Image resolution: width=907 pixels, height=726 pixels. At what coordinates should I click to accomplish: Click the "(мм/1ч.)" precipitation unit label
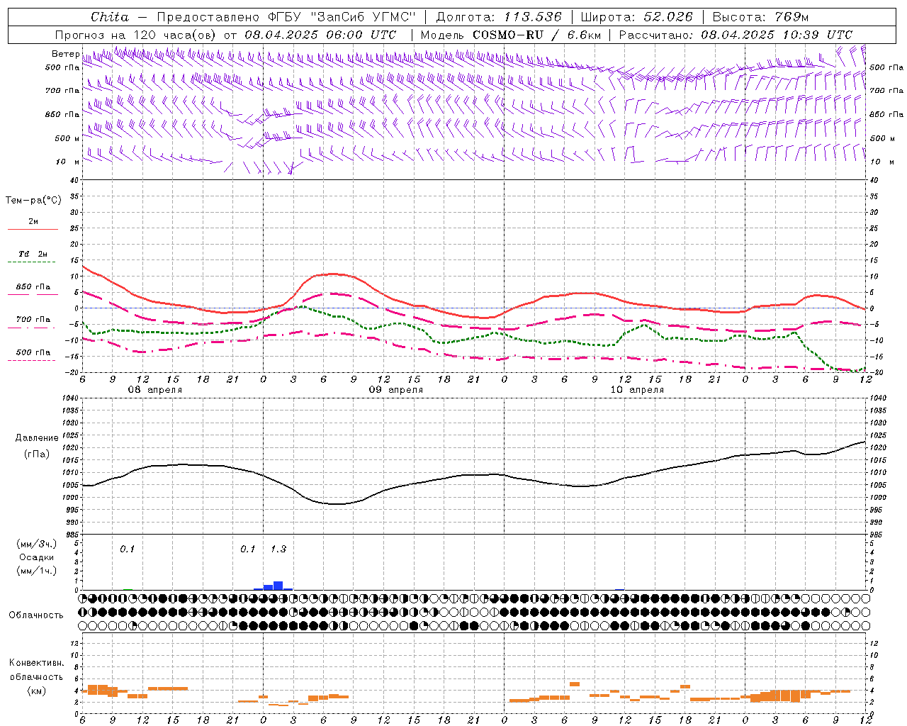(x=37, y=571)
